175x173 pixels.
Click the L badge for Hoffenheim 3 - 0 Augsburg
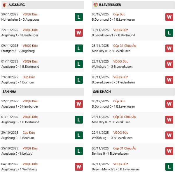(x=79, y=17)
